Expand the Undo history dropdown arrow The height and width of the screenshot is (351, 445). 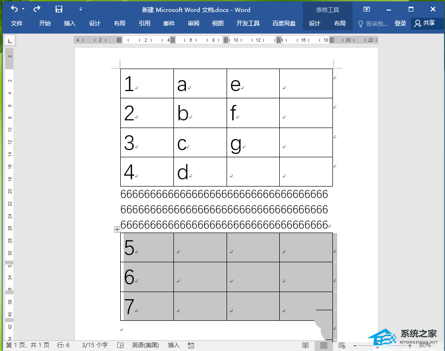23,9
